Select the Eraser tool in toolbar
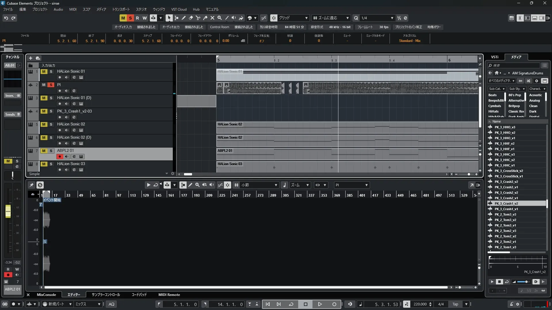The image size is (552, 310). tap(191, 18)
